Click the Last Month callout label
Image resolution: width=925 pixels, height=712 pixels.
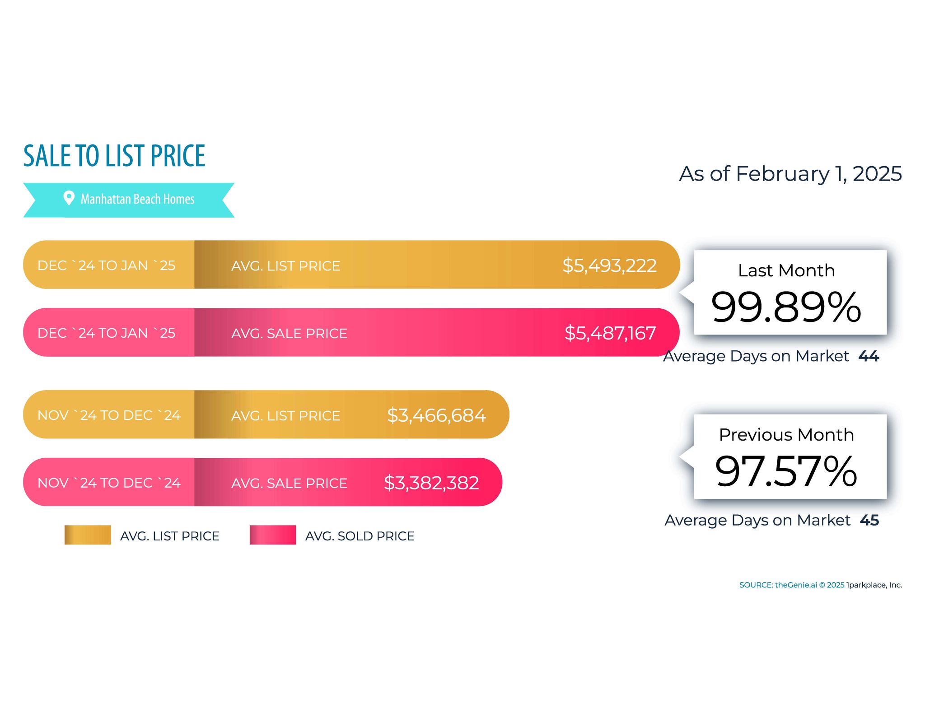[786, 270]
